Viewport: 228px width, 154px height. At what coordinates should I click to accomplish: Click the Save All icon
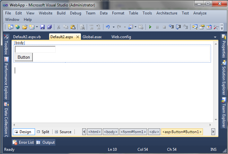click(x=49, y=27)
